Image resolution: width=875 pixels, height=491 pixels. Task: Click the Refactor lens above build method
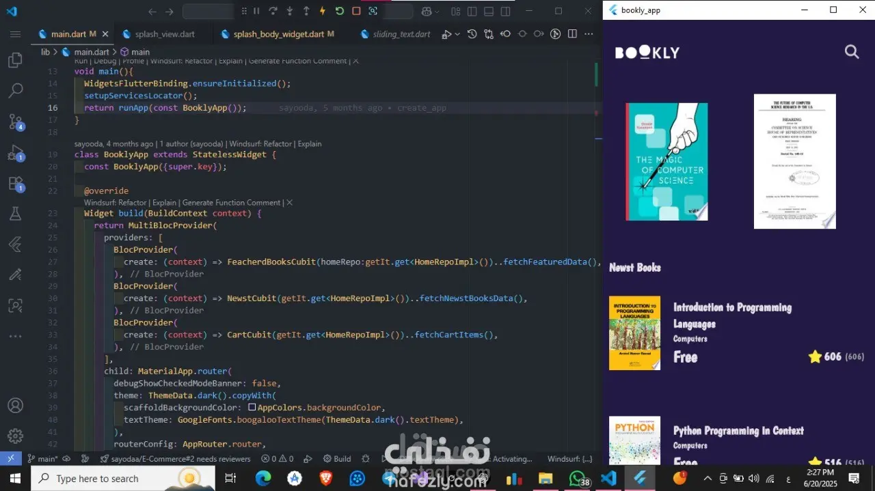click(x=133, y=203)
